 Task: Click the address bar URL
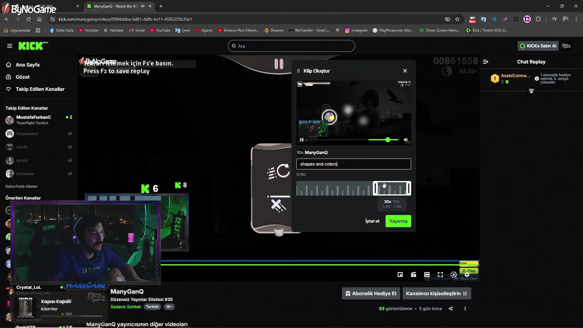pyautogui.click(x=125, y=19)
